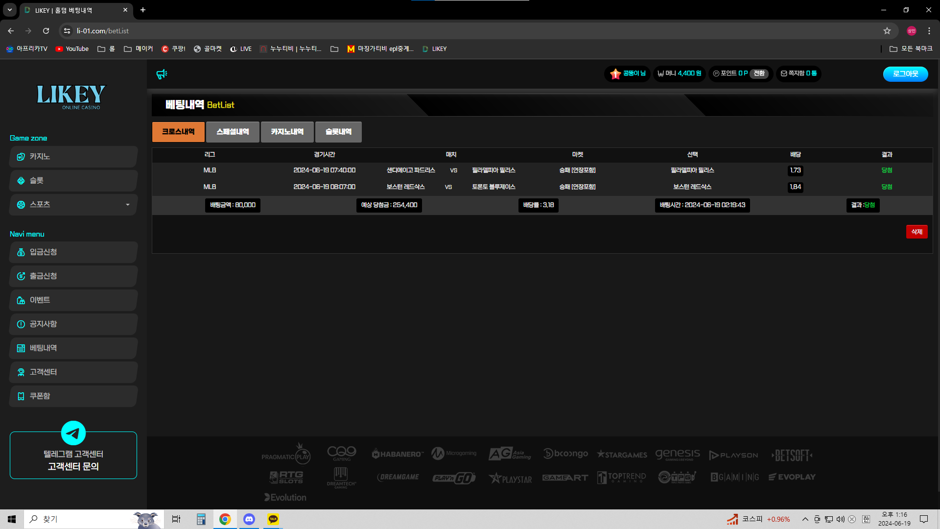Open Discord from the taskbar
The image size is (940, 529).
[x=249, y=519]
